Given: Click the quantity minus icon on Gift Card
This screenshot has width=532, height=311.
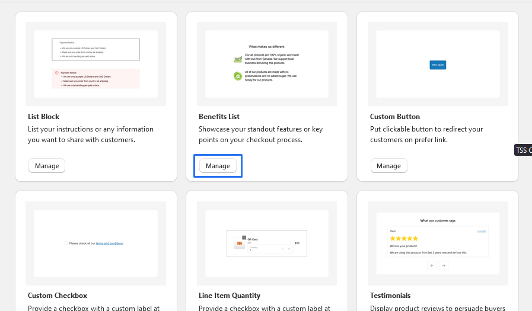Looking at the screenshot, I should [x=282, y=249].
